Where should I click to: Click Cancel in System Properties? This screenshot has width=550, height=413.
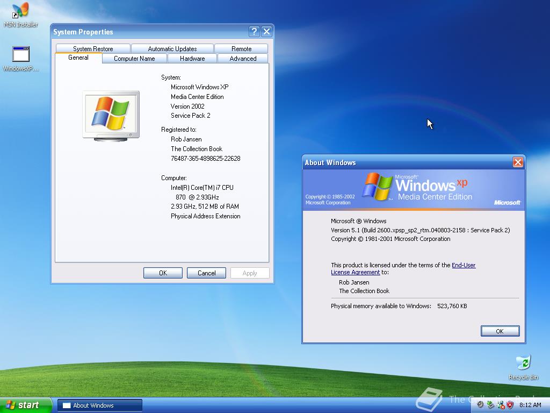tap(206, 273)
